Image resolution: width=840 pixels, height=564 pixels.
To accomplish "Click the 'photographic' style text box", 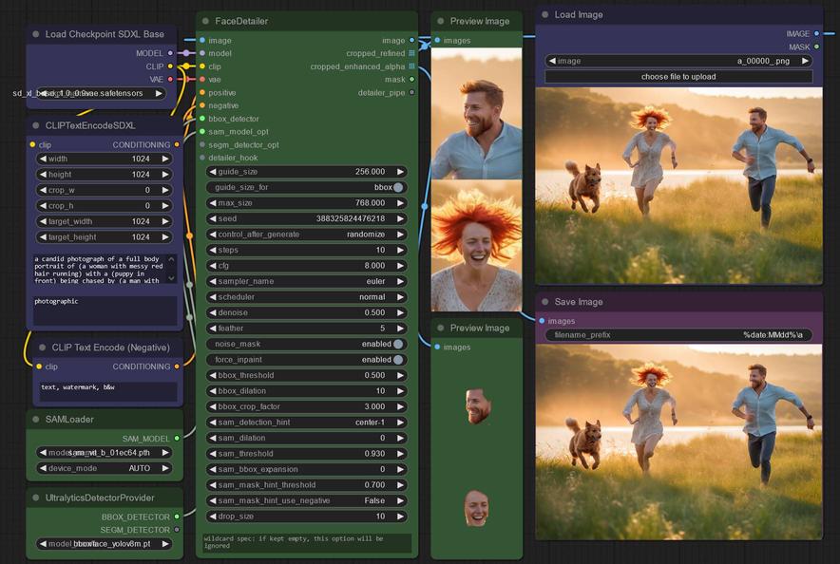I will [105, 310].
